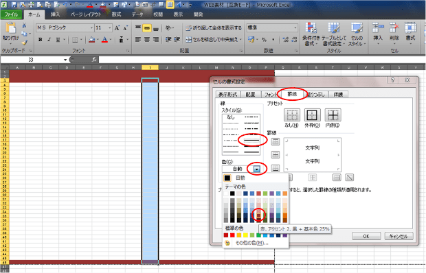Click the diagonal border button
Viewport: 426px width, 273px height.
(x=349, y=178)
